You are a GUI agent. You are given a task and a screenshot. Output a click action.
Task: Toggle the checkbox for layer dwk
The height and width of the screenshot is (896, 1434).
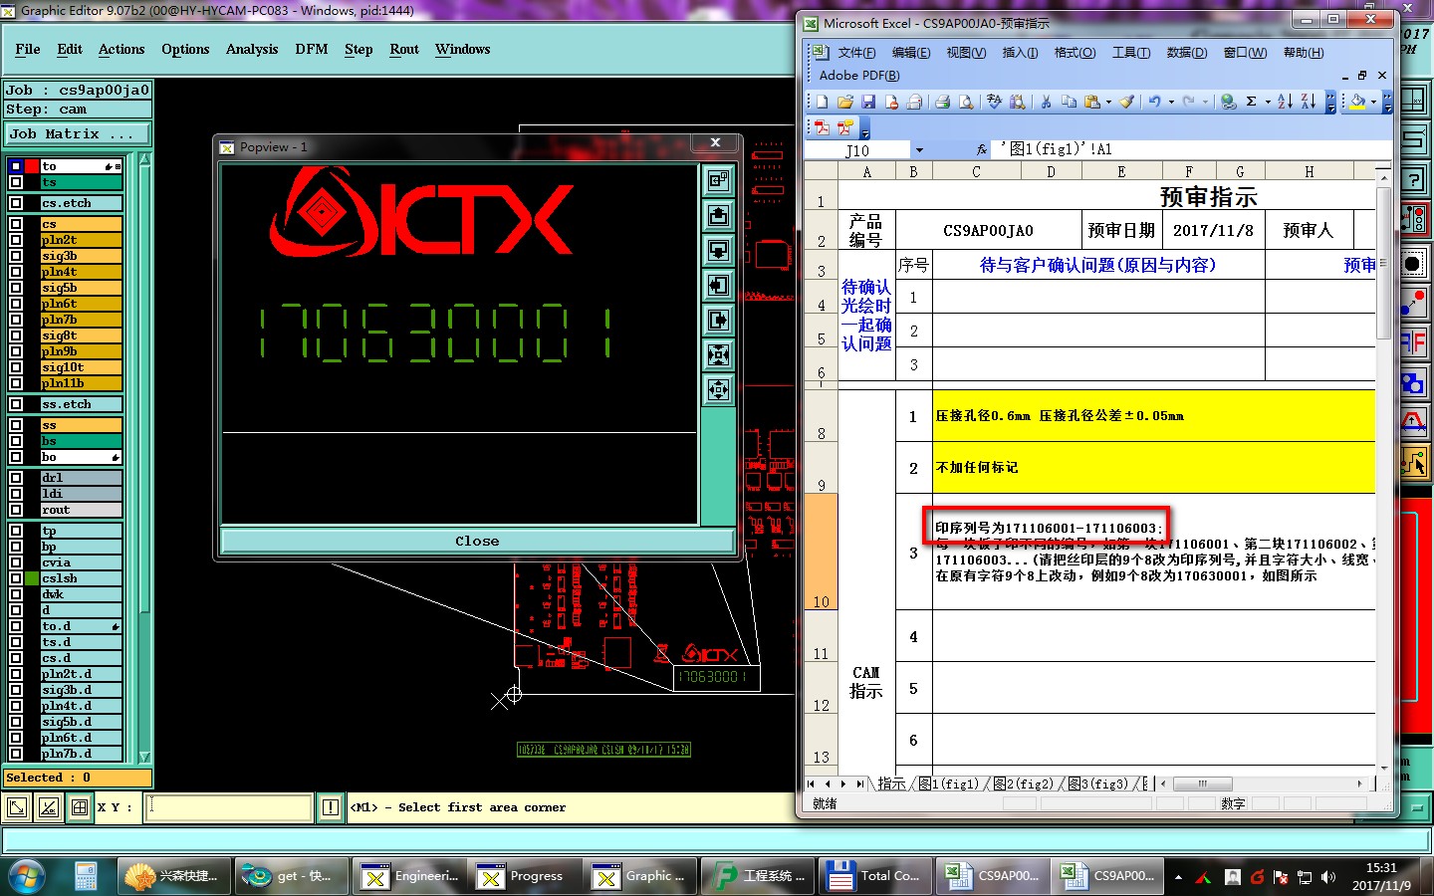coord(16,594)
